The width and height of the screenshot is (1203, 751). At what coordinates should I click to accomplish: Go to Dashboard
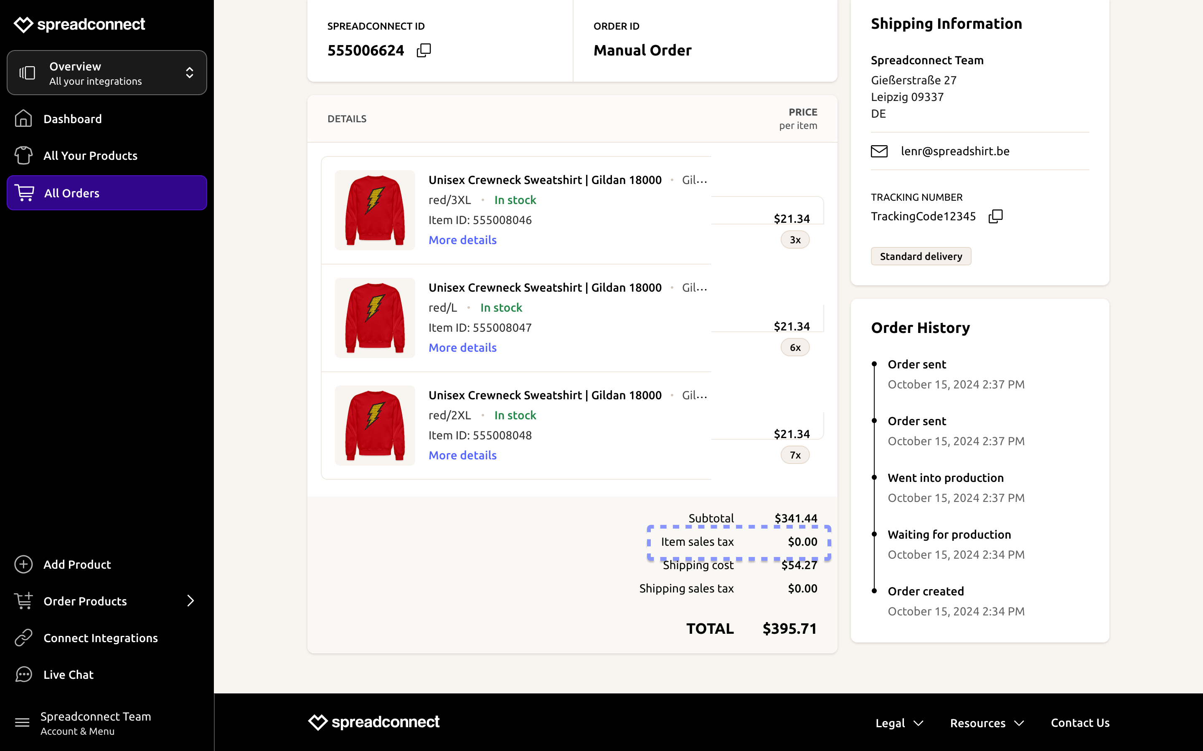tap(73, 119)
